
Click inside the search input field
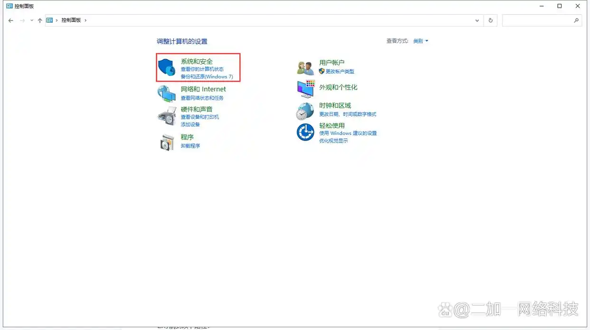coord(537,20)
